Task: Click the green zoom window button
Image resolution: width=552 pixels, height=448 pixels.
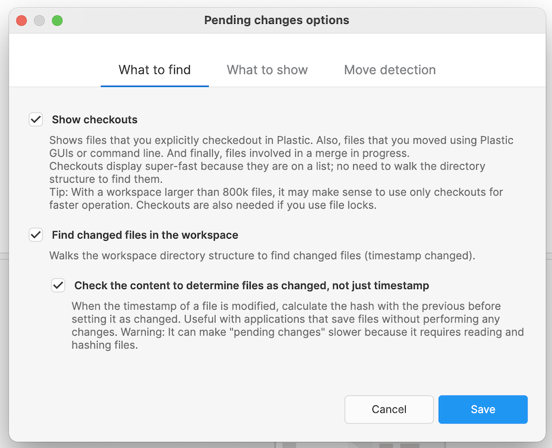Action: [57, 21]
